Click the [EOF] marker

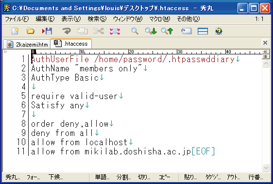click(203, 151)
